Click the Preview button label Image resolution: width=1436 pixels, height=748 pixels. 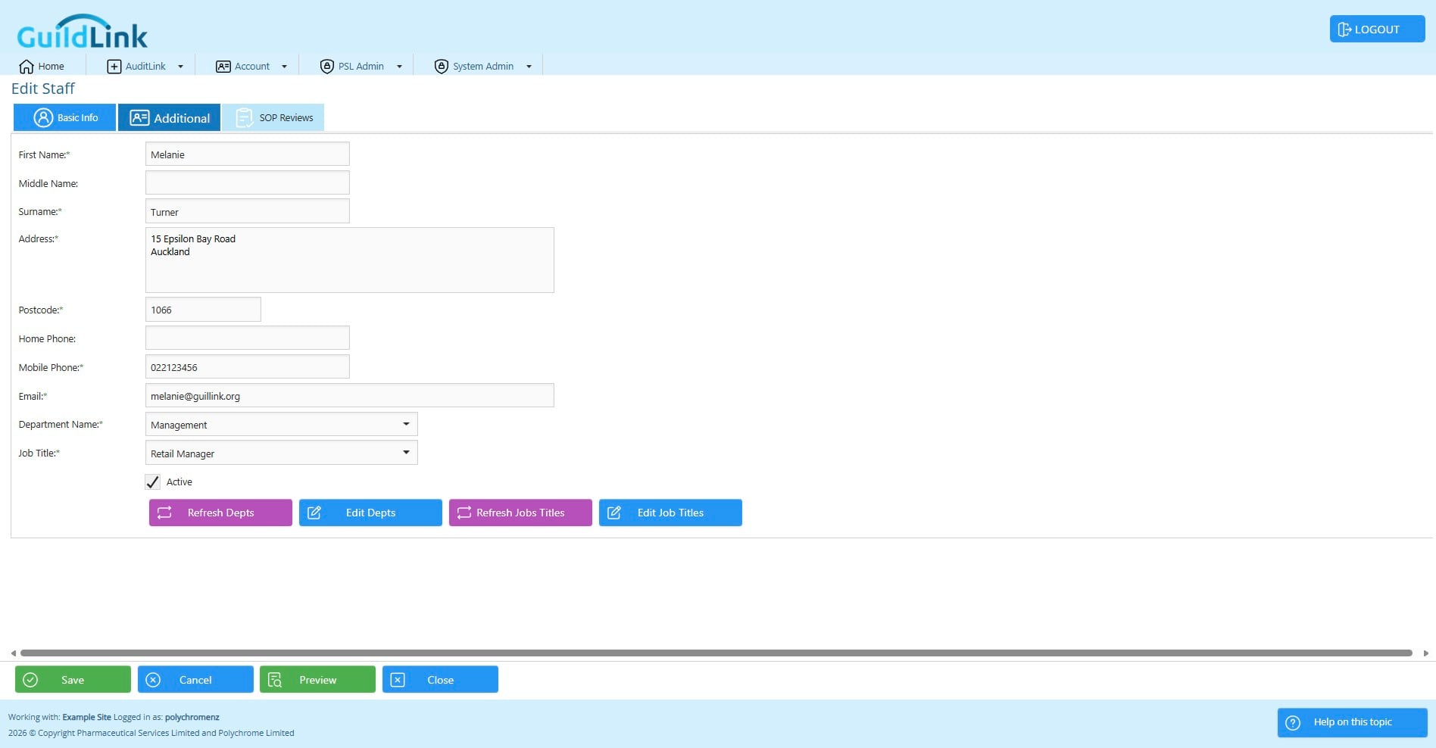[x=318, y=680]
